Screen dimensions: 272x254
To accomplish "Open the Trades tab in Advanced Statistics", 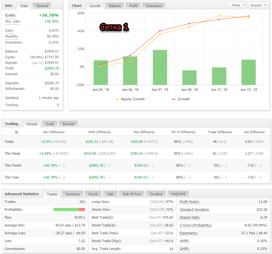I will tap(52, 194).
